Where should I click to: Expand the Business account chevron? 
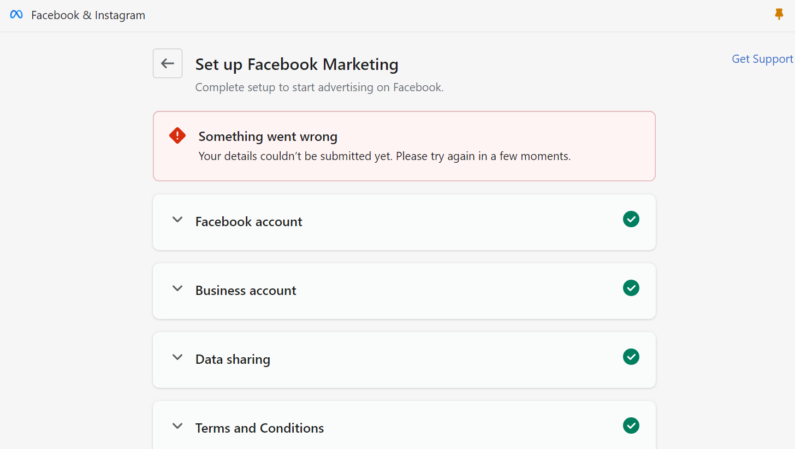(x=177, y=288)
